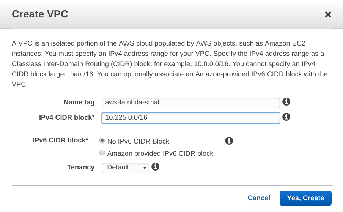
Task: Click the Cancel link
Action: pos(259,198)
